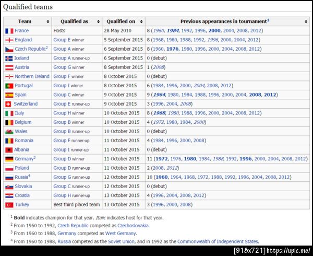Select 'Hosts' cell in France row
This screenshot has width=313, height=256.
[77, 31]
